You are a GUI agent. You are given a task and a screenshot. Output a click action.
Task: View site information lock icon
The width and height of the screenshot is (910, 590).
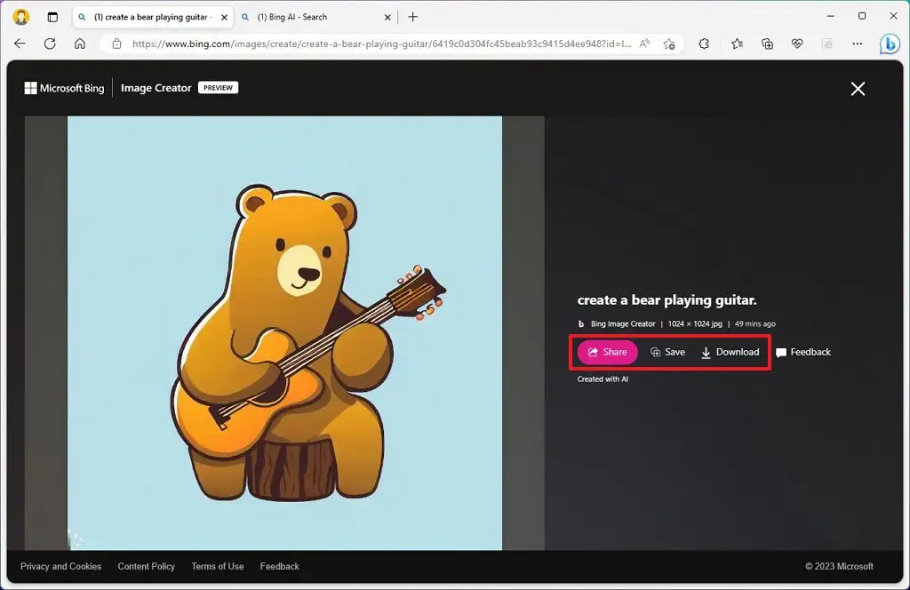coord(116,44)
